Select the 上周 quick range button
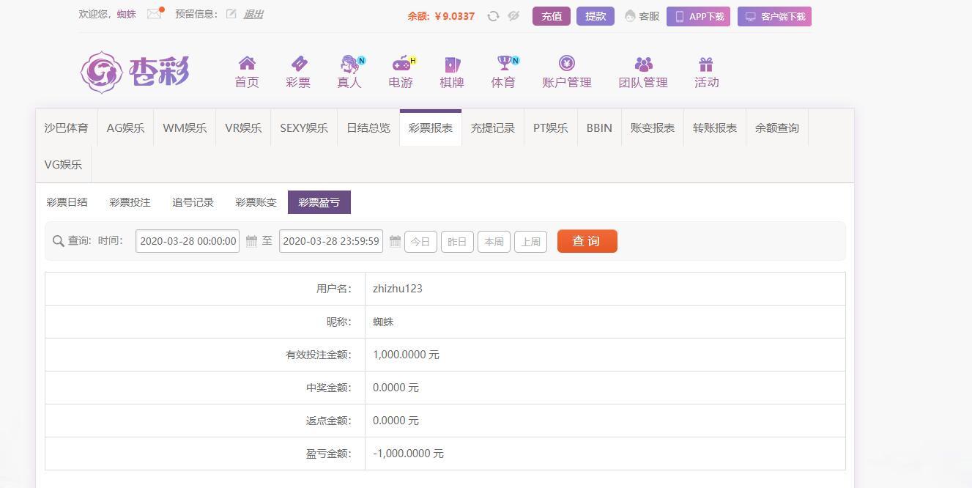972x488 pixels. pos(531,241)
